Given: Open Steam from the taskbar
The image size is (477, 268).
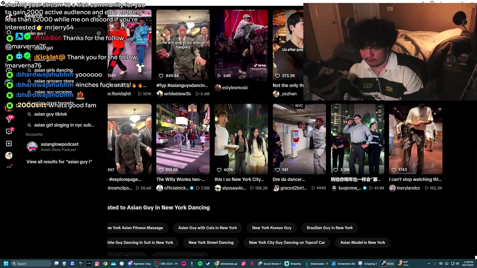Looking at the screenshot, I should pyautogui.click(x=208, y=264).
